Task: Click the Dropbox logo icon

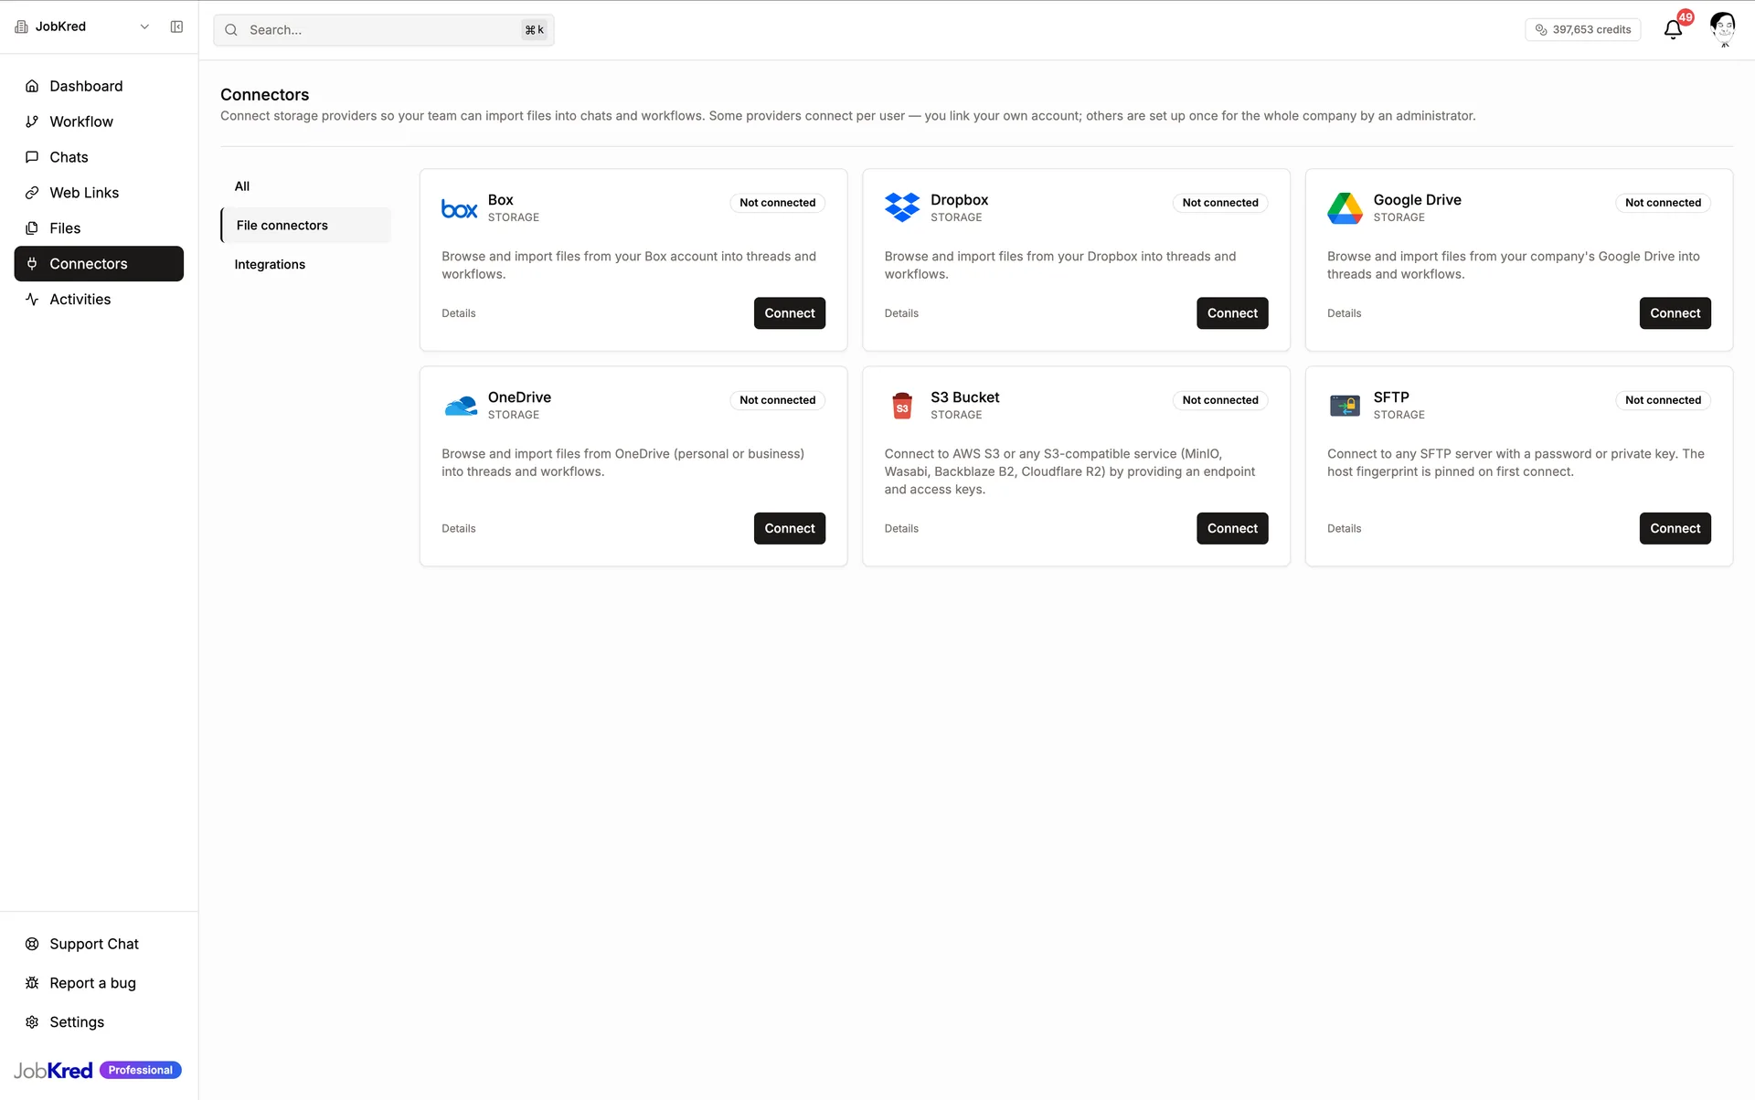Action: (902, 208)
